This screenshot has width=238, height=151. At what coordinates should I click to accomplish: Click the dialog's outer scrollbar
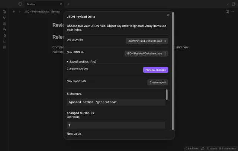point(173,71)
